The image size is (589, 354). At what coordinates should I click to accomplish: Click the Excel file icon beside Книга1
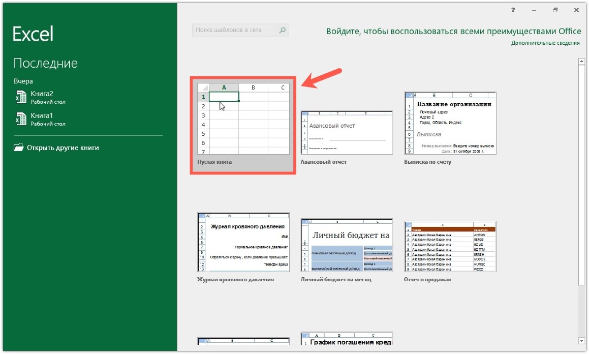coord(21,119)
